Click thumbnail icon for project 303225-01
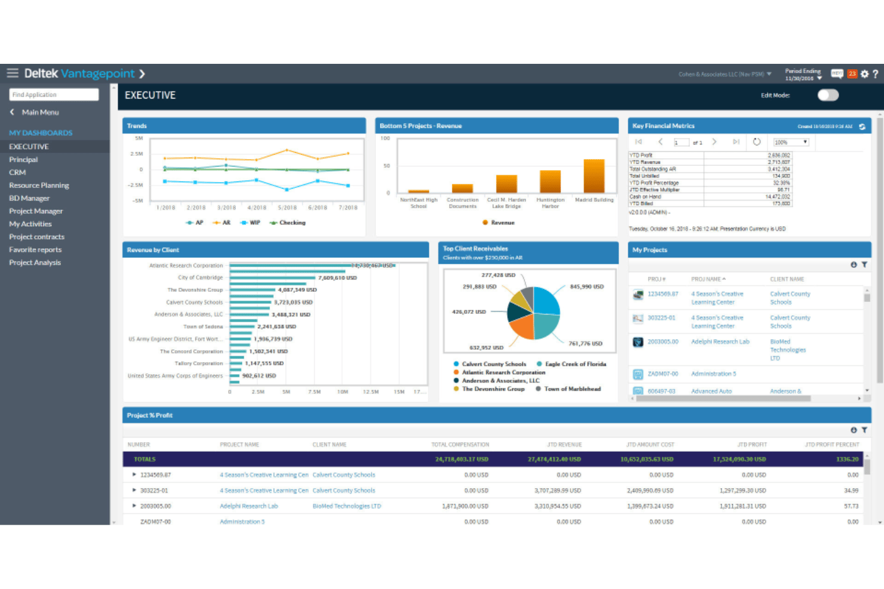 coord(638,318)
